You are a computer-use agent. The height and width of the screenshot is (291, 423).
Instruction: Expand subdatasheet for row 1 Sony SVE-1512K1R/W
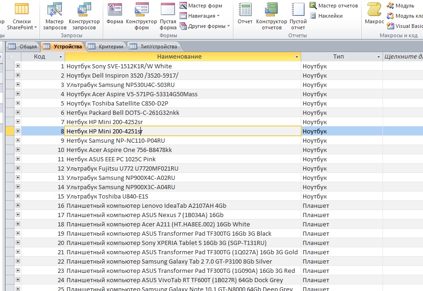click(18, 66)
